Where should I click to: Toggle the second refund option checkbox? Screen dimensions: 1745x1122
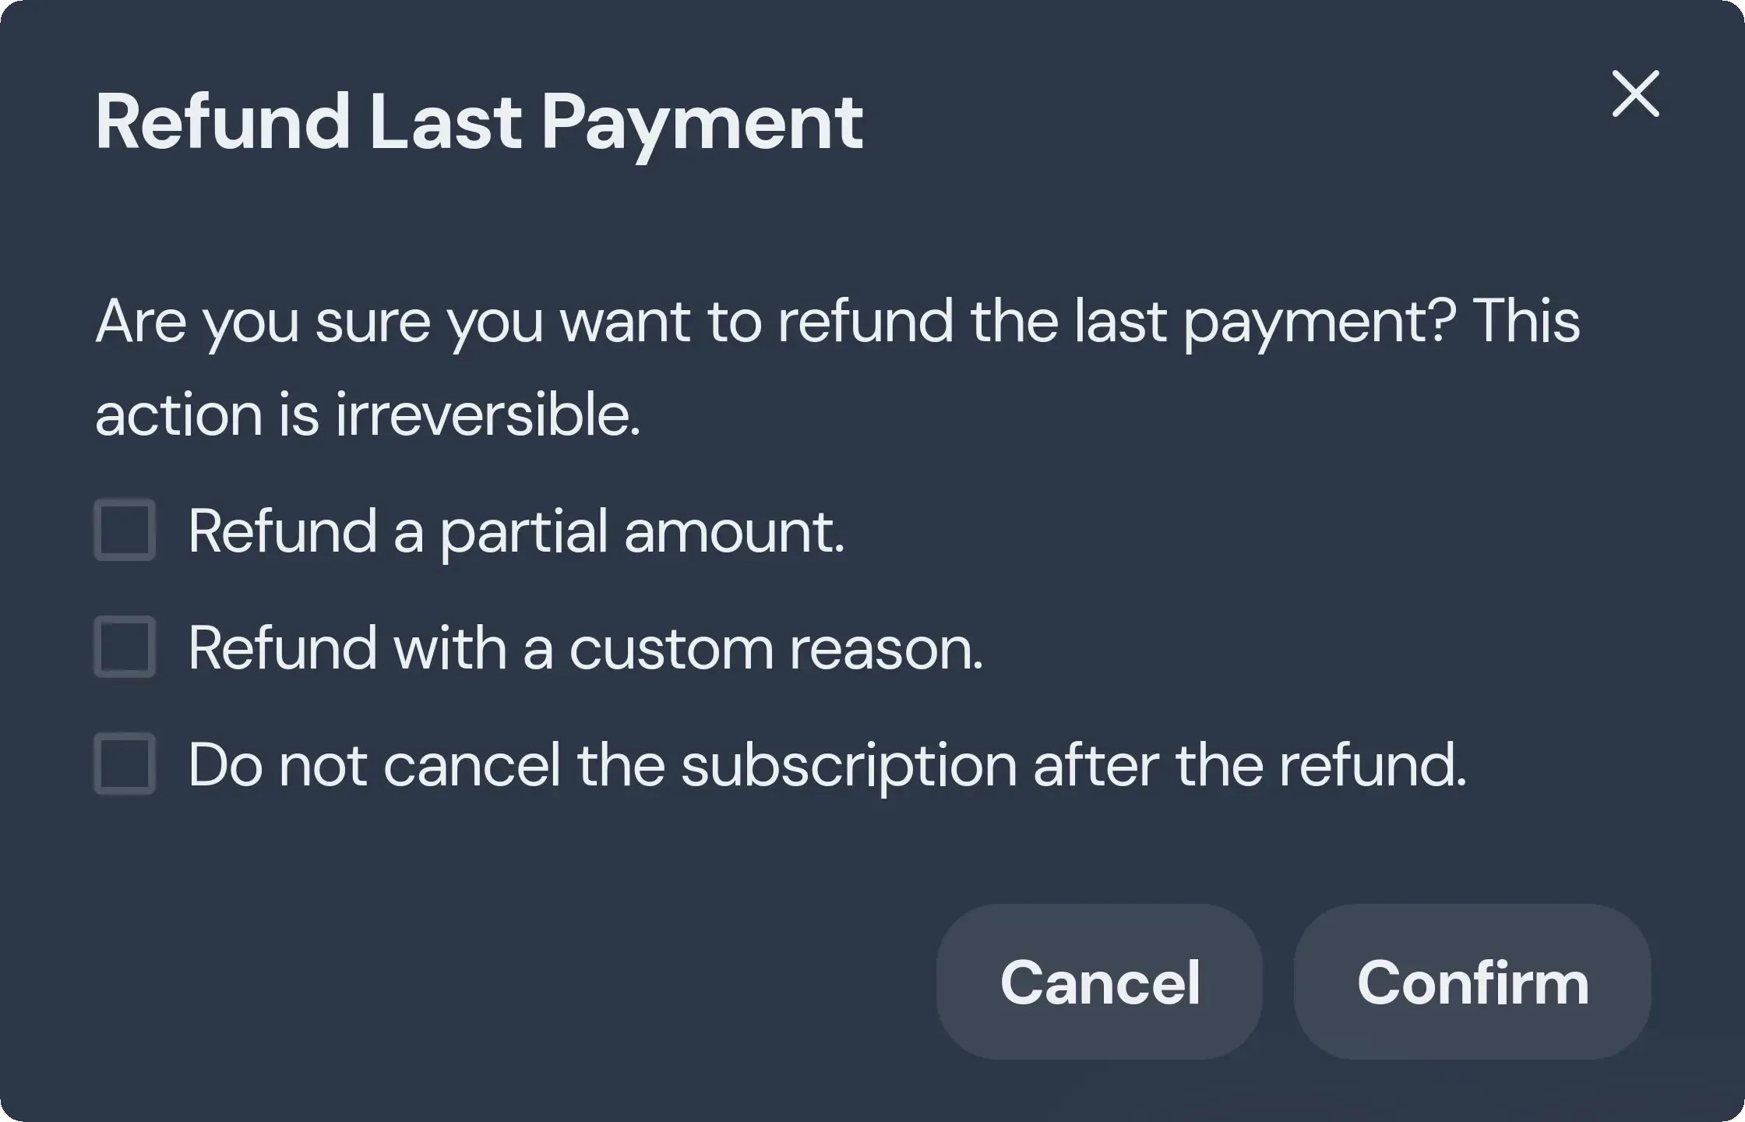tap(125, 647)
